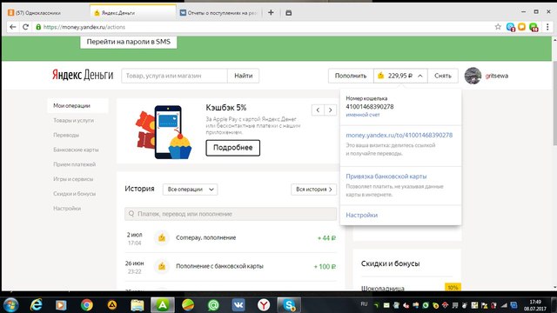Click the Подробнее promo button
Screen dimensions: 557x313
[x=232, y=148]
